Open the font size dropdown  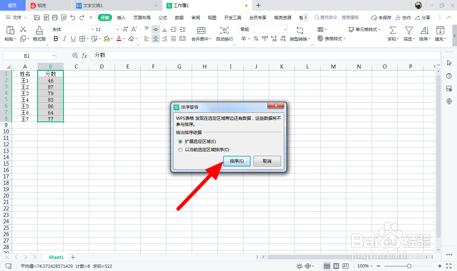point(117,30)
